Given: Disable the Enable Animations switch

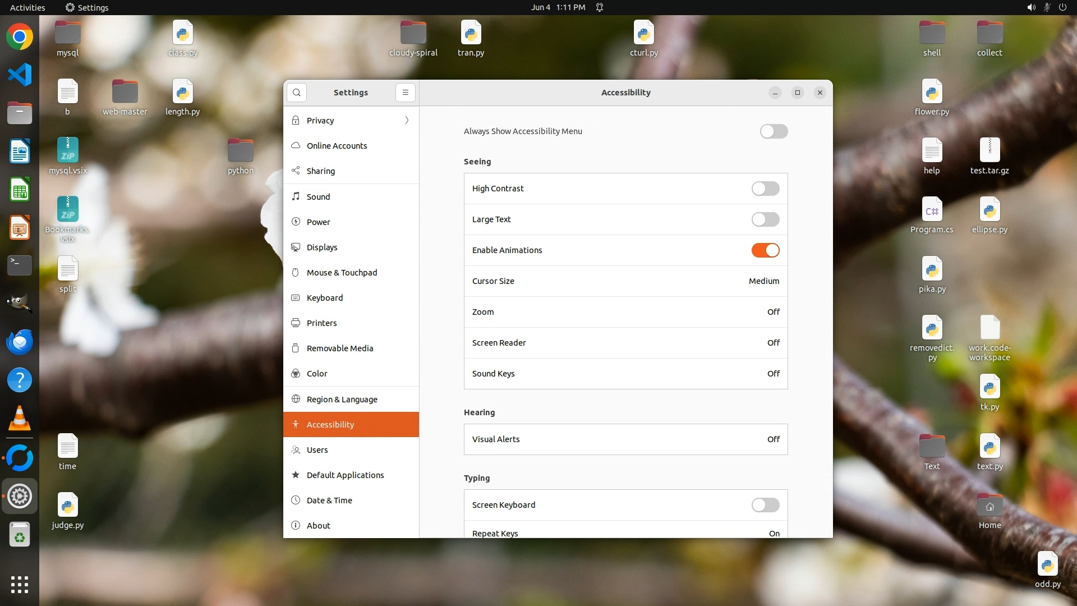Looking at the screenshot, I should pos(765,250).
